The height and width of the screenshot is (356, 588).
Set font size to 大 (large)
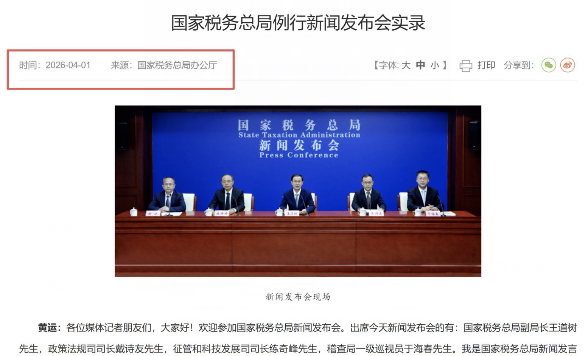coord(406,65)
